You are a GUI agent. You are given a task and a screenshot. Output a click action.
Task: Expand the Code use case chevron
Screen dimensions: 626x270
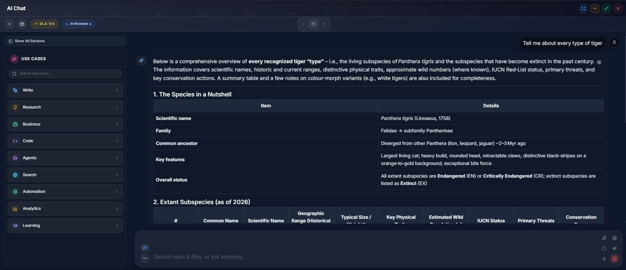tap(117, 141)
